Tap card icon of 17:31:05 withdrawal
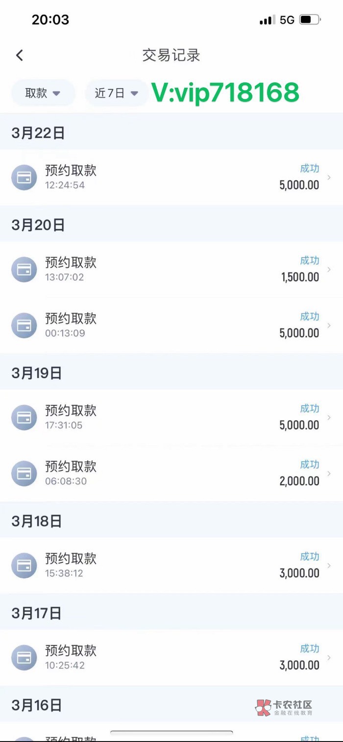Screen dimensions: 343x742 [x=24, y=418]
